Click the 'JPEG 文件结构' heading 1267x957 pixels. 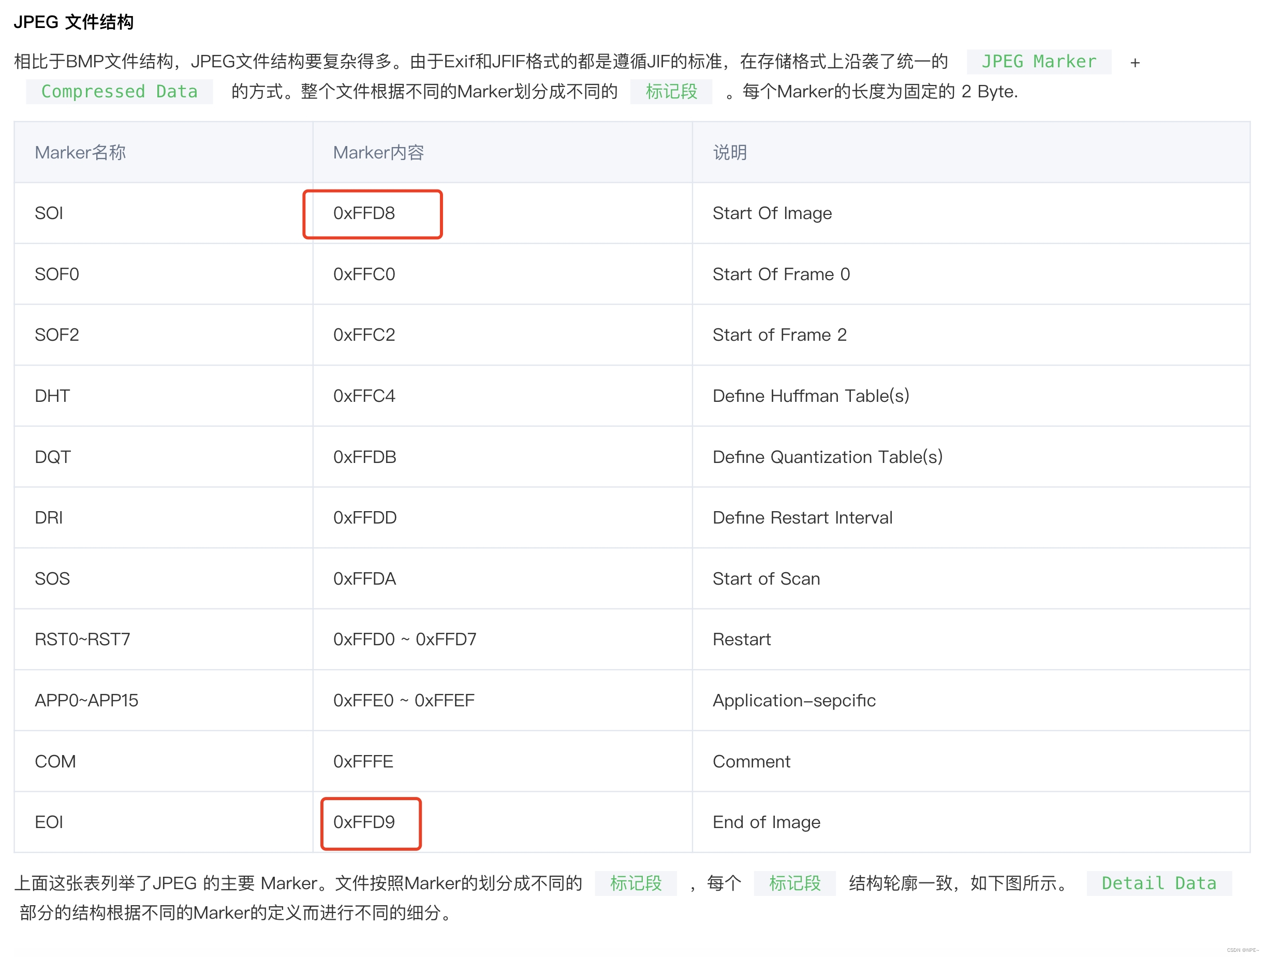pyautogui.click(x=73, y=22)
